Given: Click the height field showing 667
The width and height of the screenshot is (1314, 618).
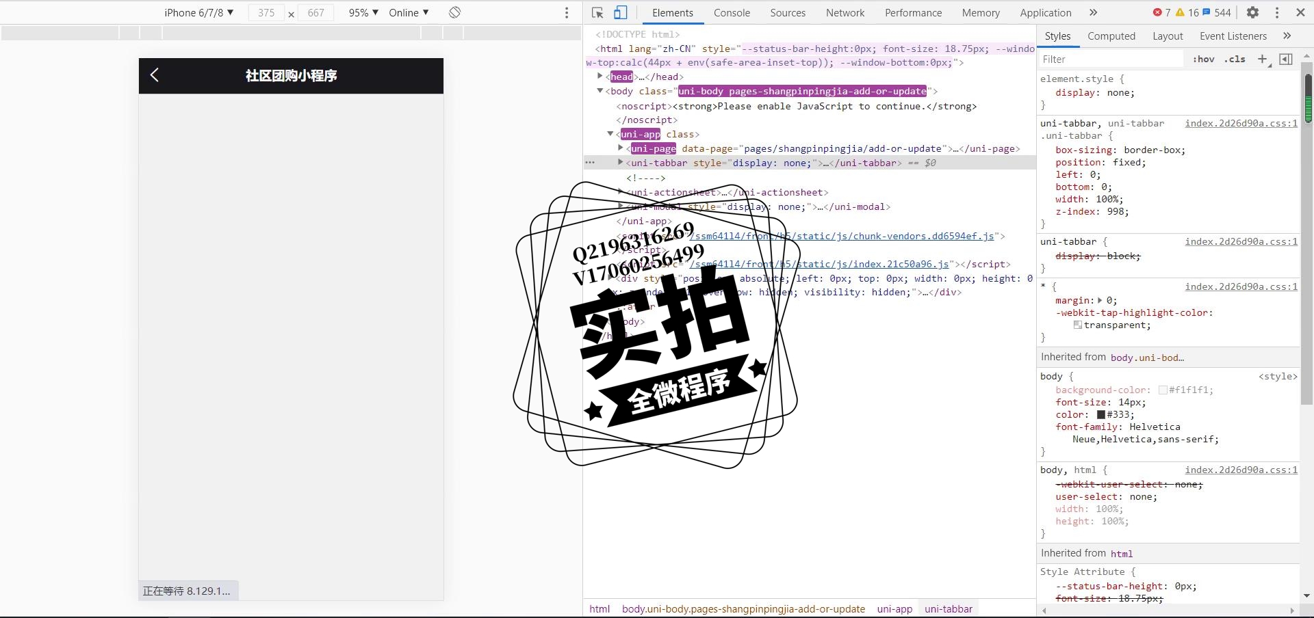Looking at the screenshot, I should coord(315,12).
